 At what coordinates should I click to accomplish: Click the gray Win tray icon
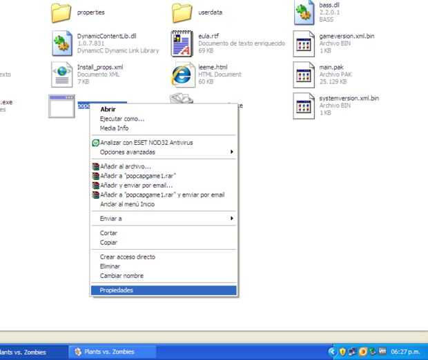(382, 351)
